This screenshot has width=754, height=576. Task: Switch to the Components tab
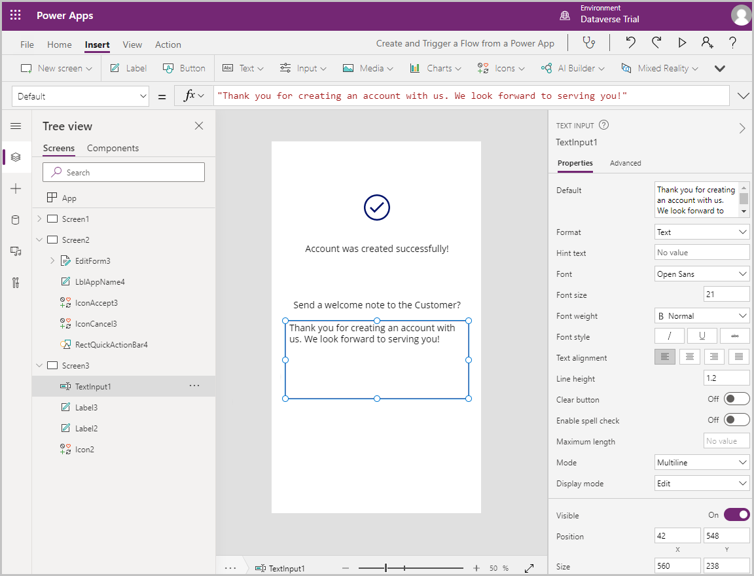coord(113,148)
